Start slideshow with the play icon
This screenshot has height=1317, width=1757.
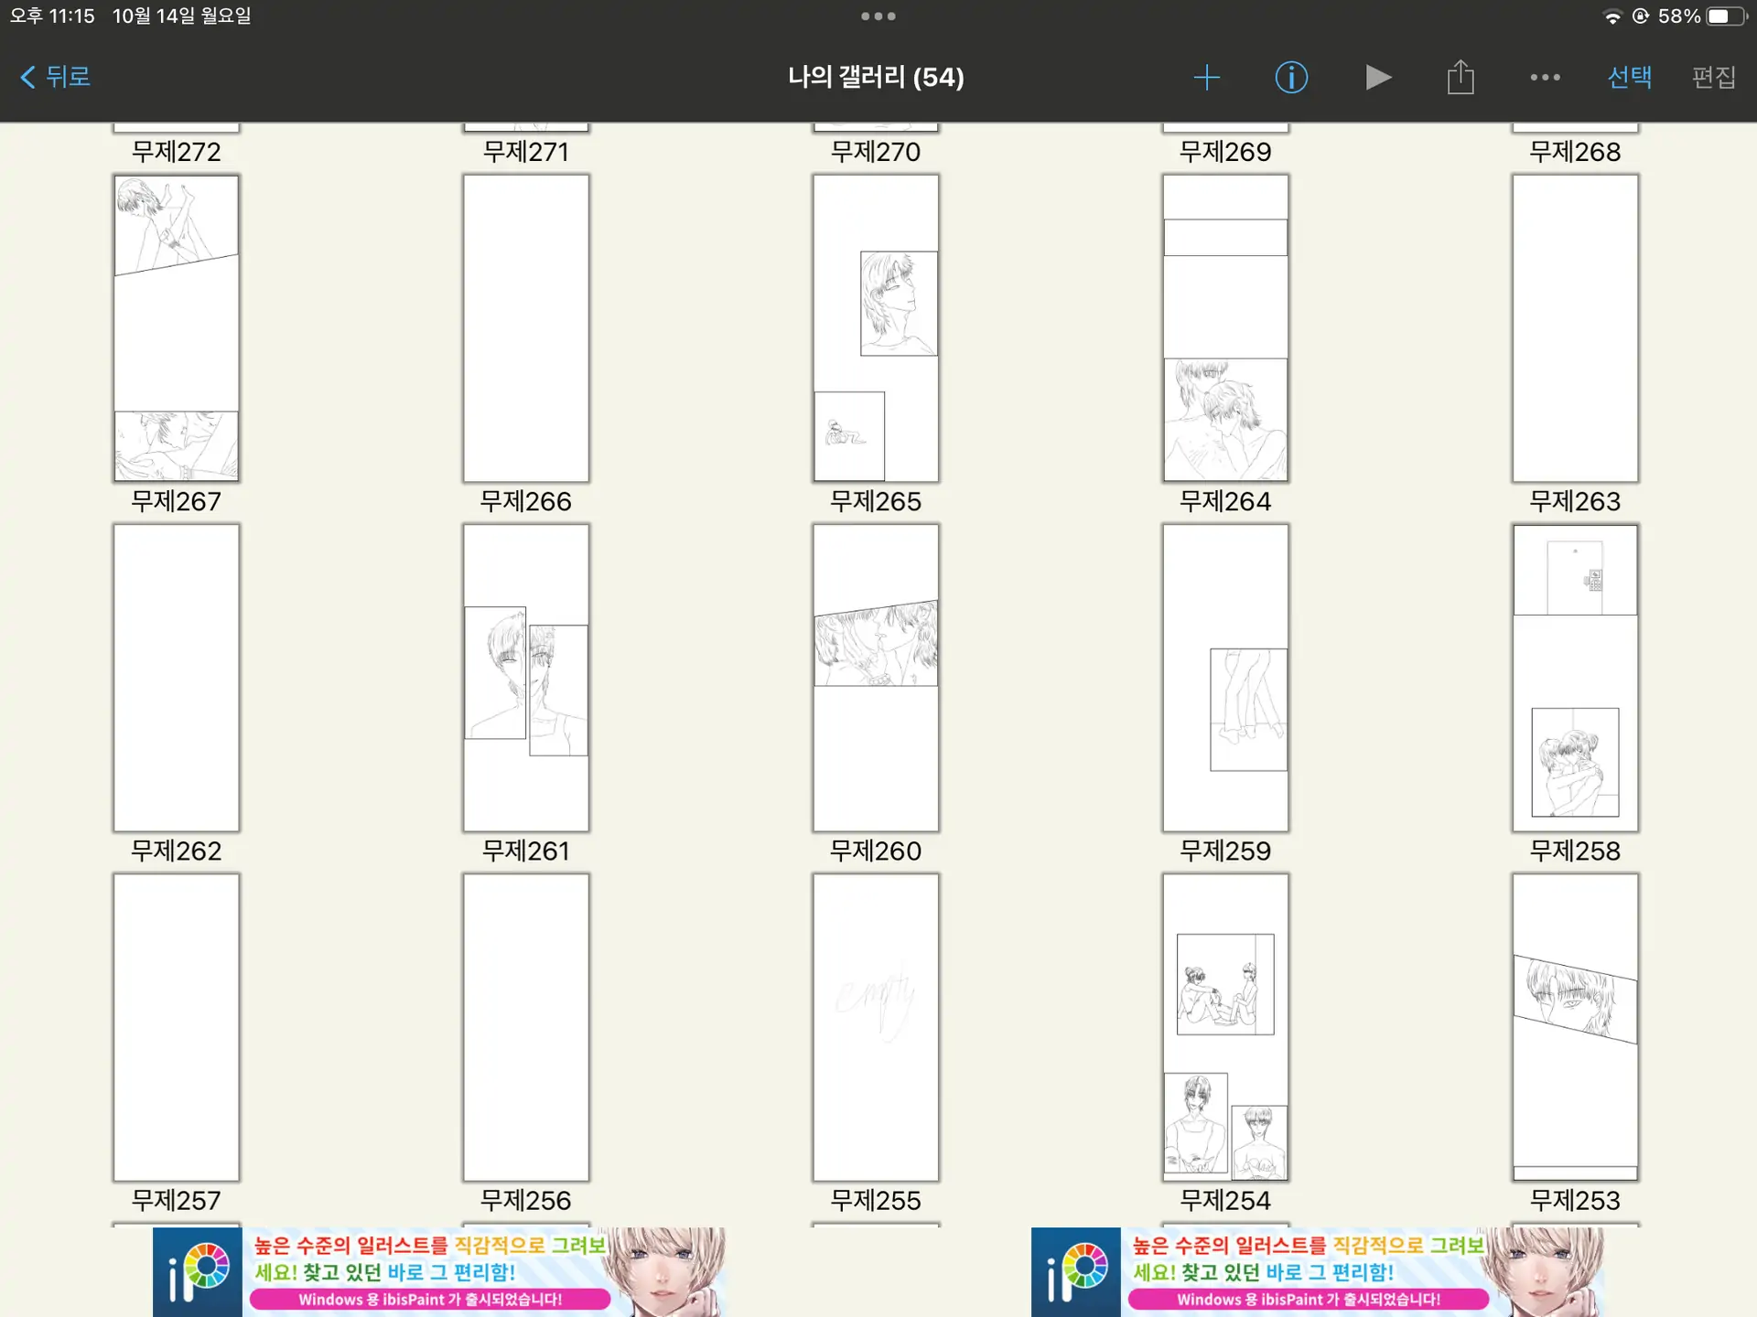(x=1377, y=77)
